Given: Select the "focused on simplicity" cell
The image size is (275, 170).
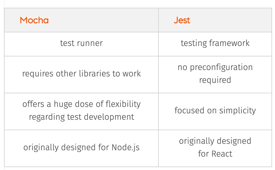Looking at the screenshot, I should [x=215, y=111].
